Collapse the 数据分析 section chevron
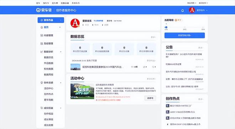The image size is (235, 129). coord(61,52)
